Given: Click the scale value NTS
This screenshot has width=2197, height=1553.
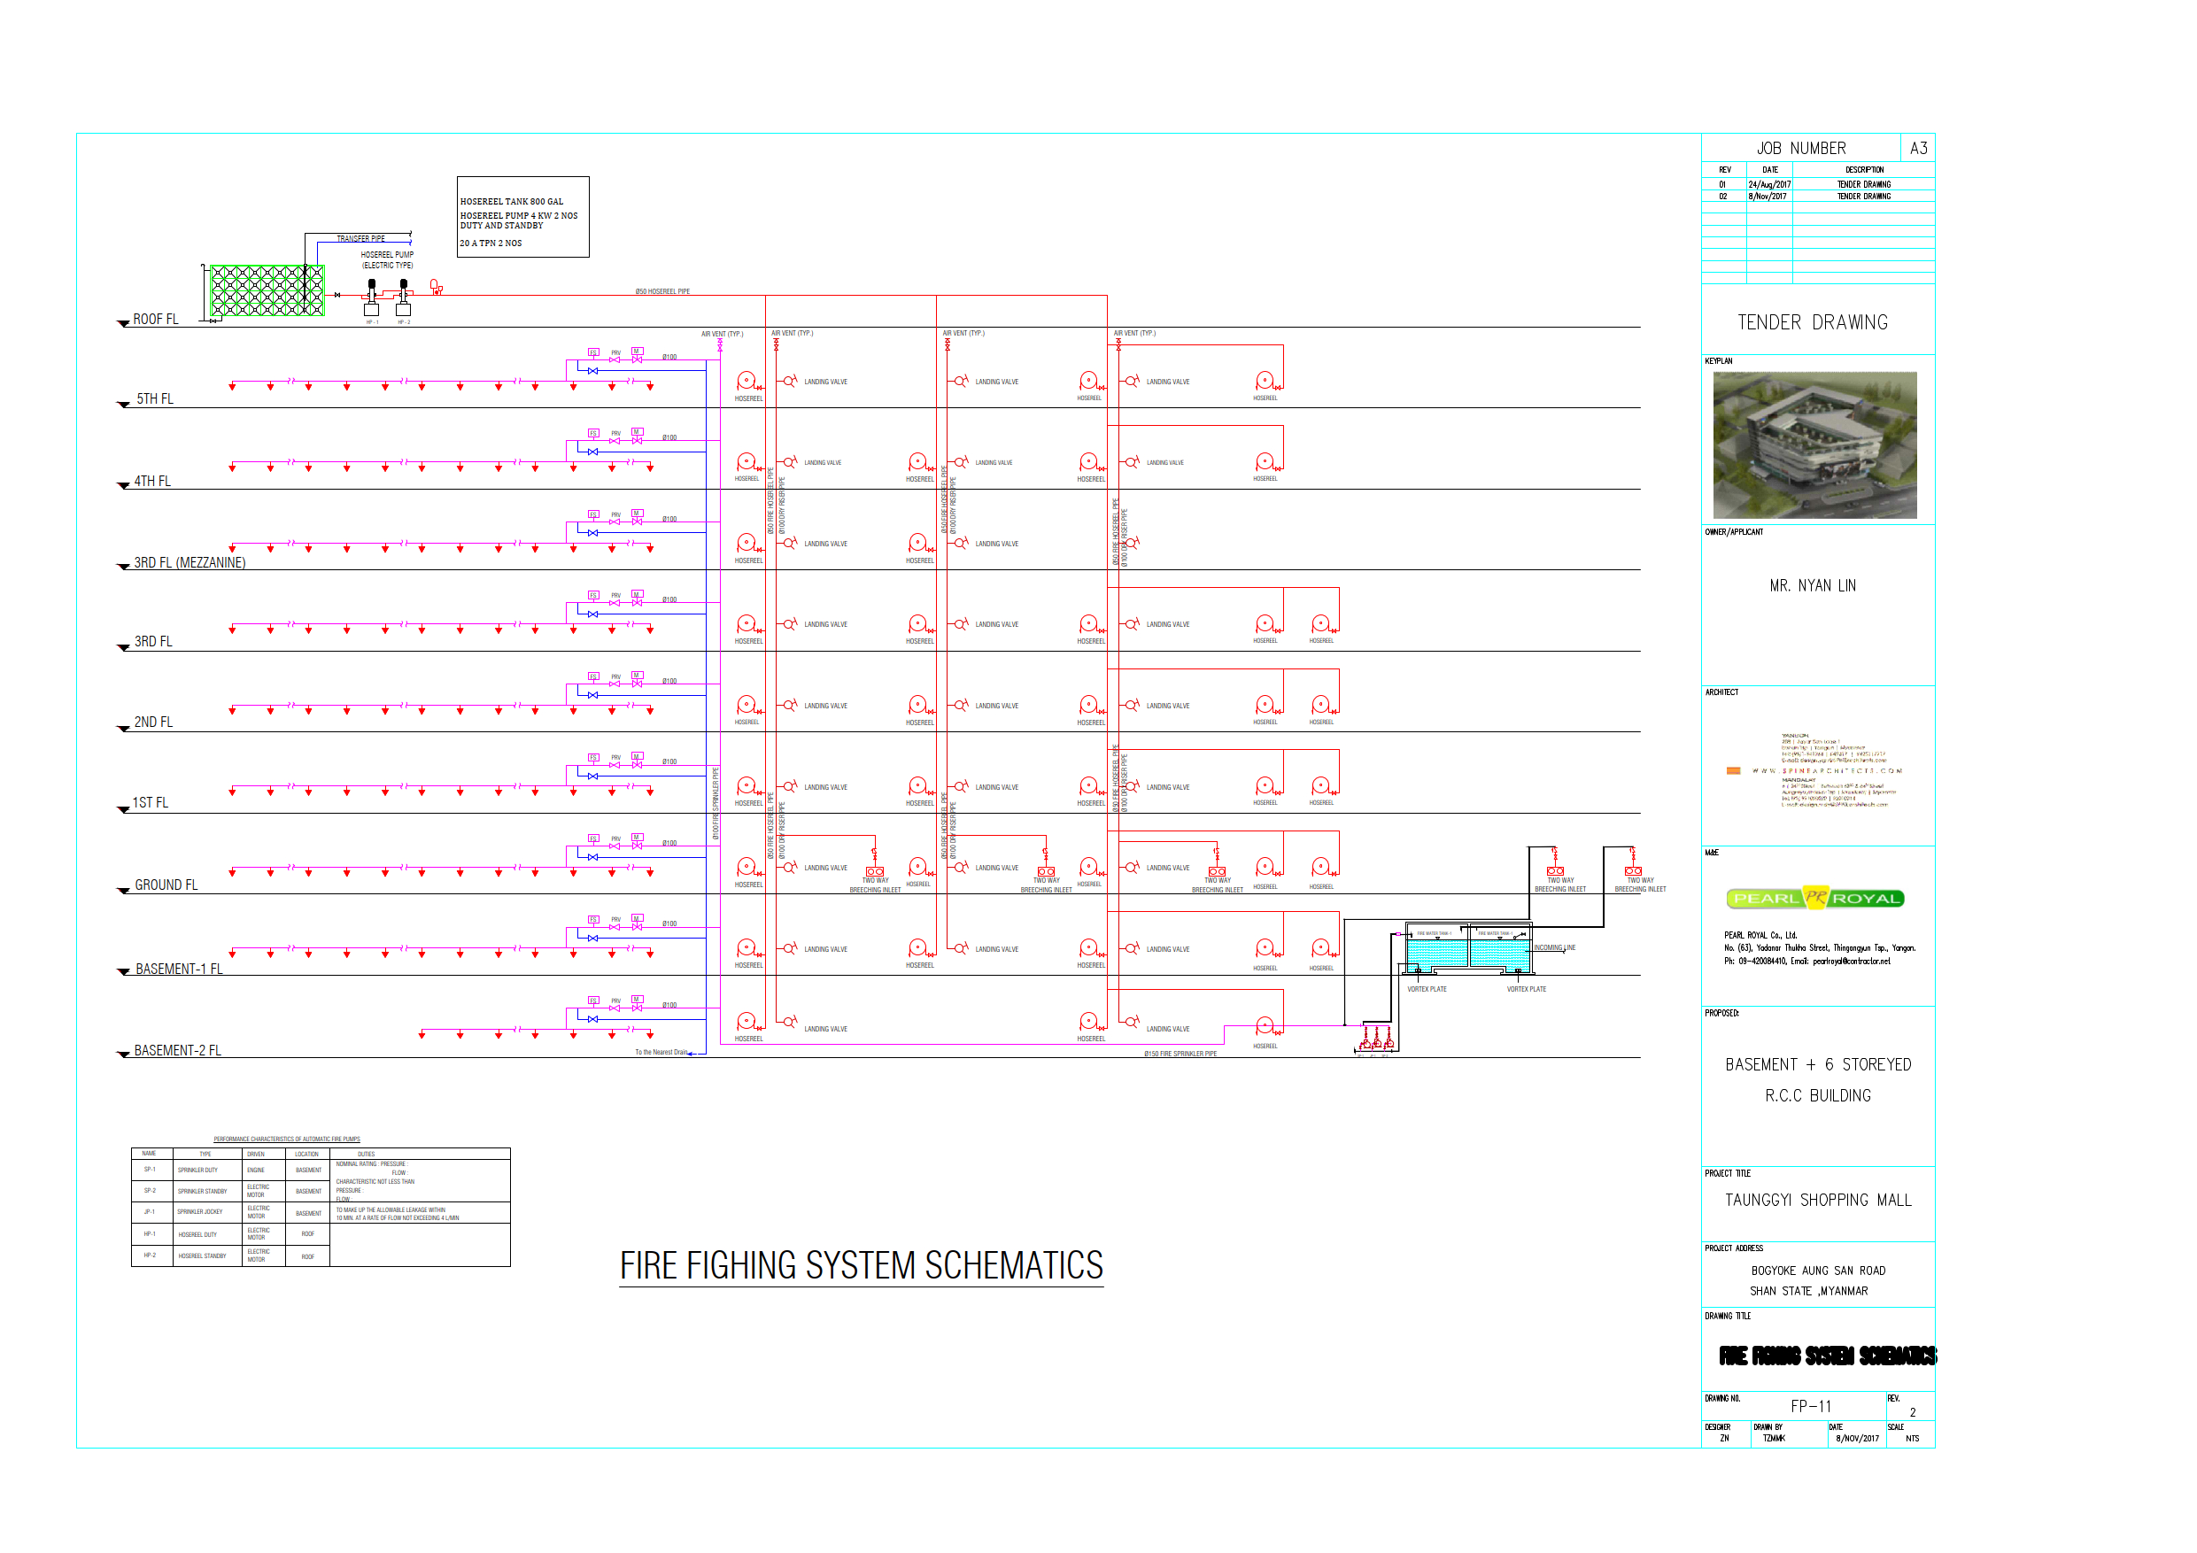Looking at the screenshot, I should pyautogui.click(x=1912, y=1438).
